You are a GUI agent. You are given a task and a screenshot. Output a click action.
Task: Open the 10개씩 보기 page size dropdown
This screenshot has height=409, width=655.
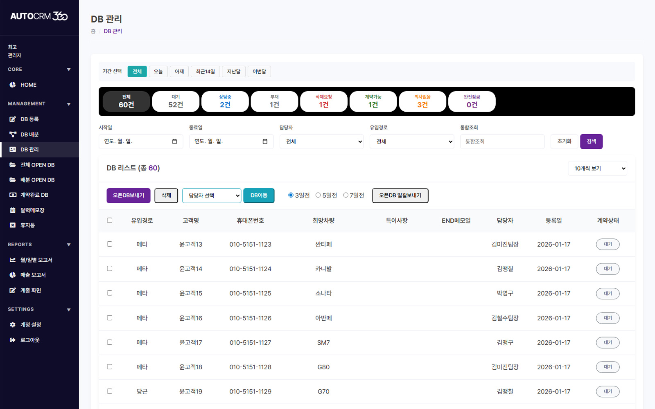(x=597, y=169)
